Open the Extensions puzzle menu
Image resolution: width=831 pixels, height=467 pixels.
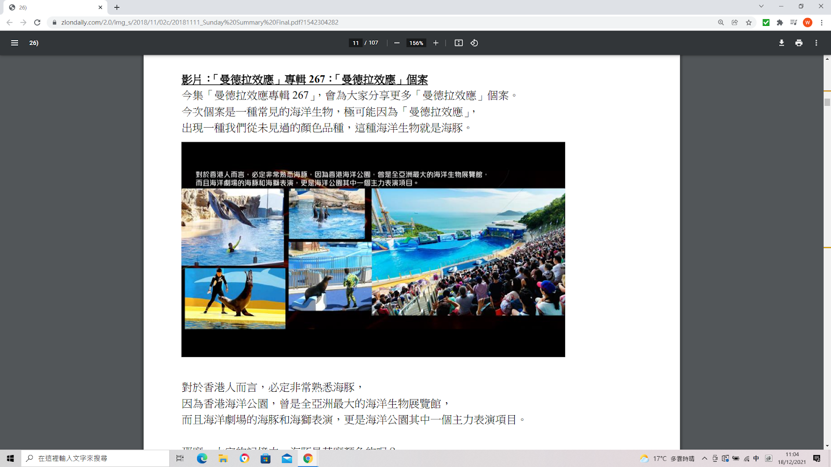(x=780, y=22)
